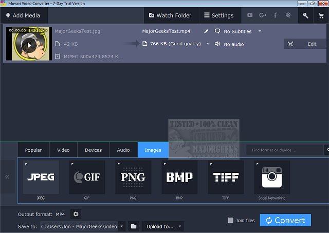Viewport: 329px width, 233px height.
Task: Expand presets arrow on PNG tile
Action: [119, 164]
